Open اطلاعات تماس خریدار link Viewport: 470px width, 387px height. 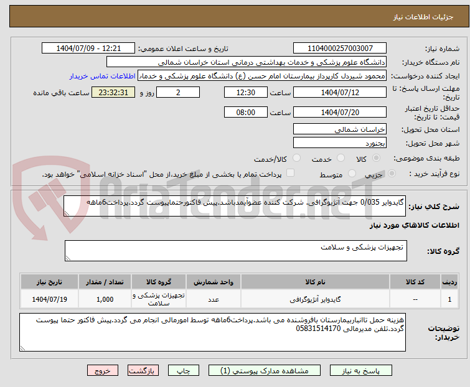103,76
